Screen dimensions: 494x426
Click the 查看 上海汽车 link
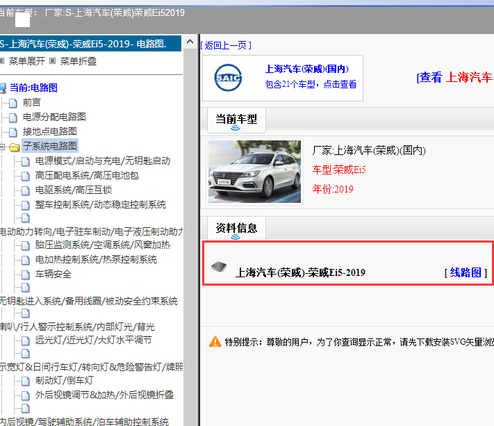point(455,77)
